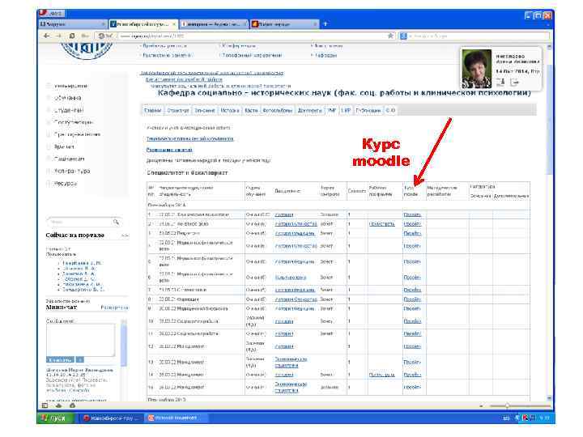Viewport: 583px width, 437px height.
Task: Open Ресурсы in left site menu
Action: pos(66,184)
